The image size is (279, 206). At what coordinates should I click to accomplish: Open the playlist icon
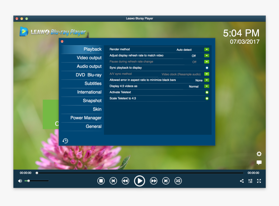[x=250, y=181]
